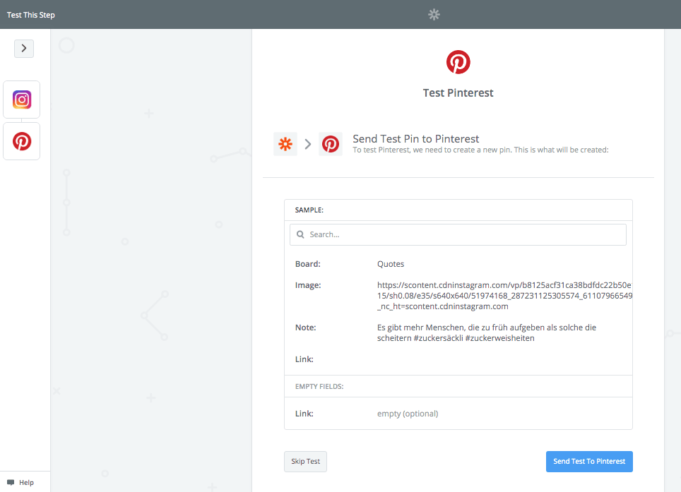Select the Instagram step in the left sidebar
Viewport: 681px width, 492px height.
coord(21,99)
